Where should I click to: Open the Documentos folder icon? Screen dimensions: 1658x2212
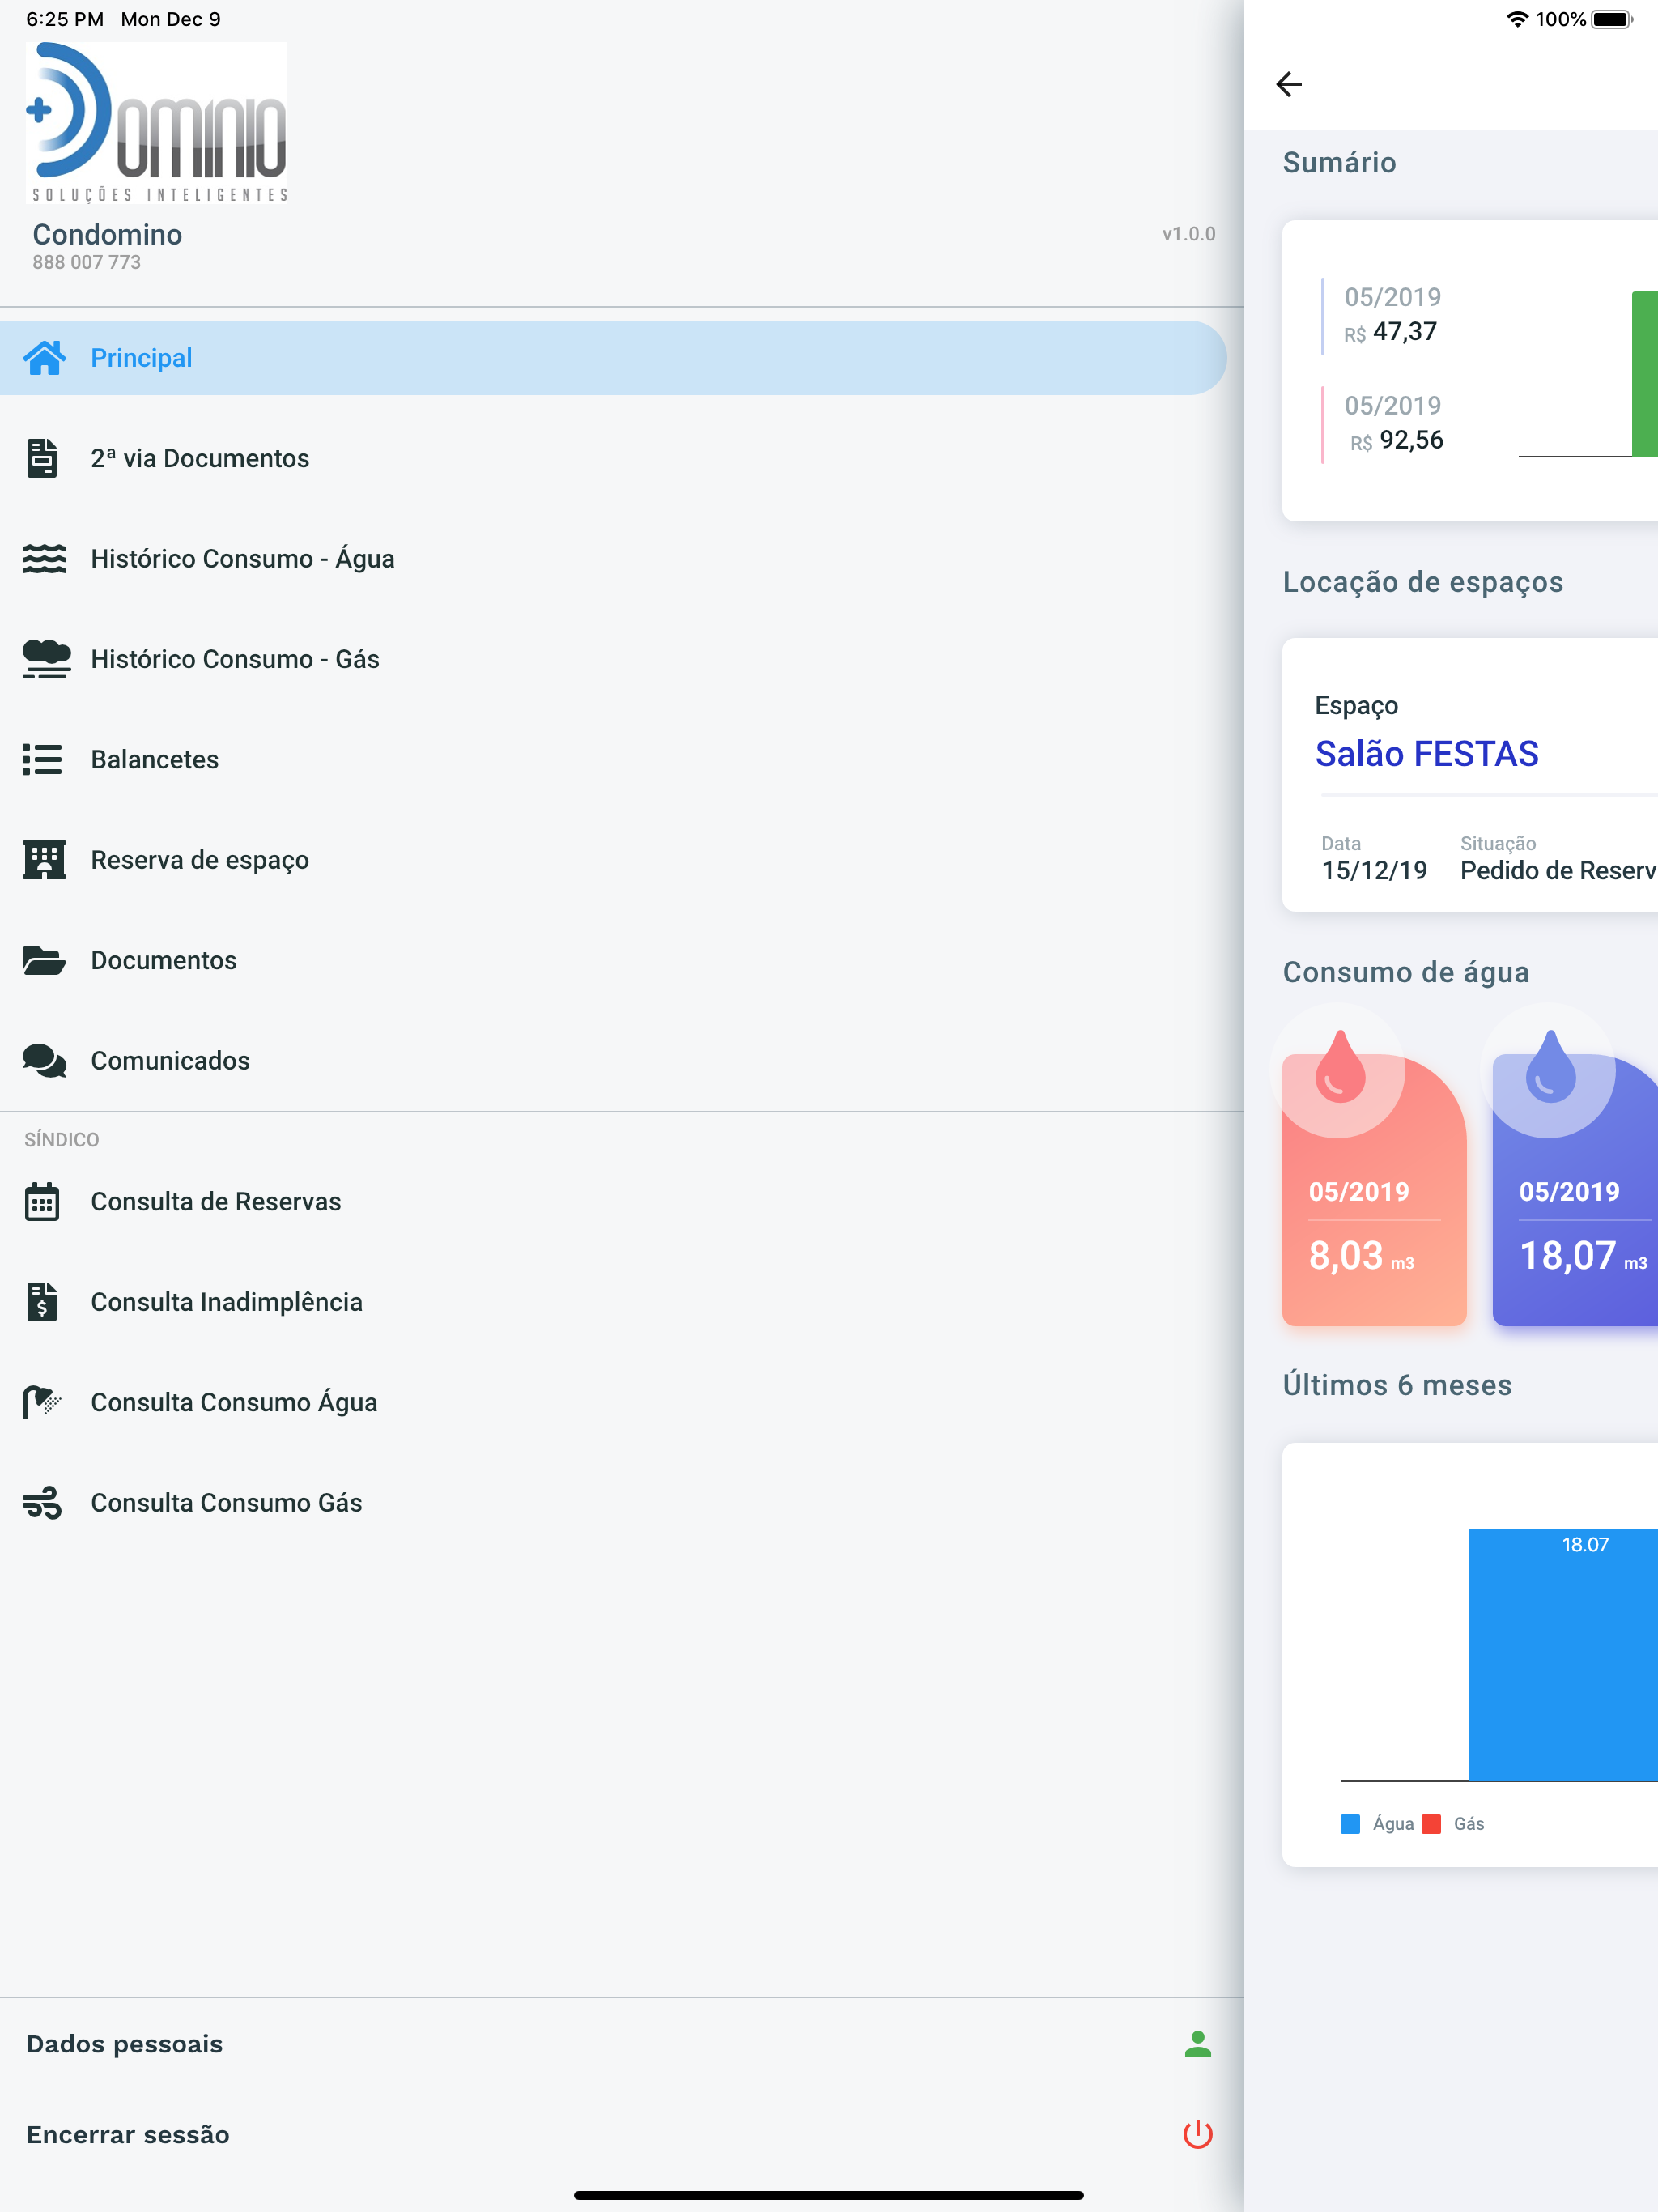tap(44, 960)
